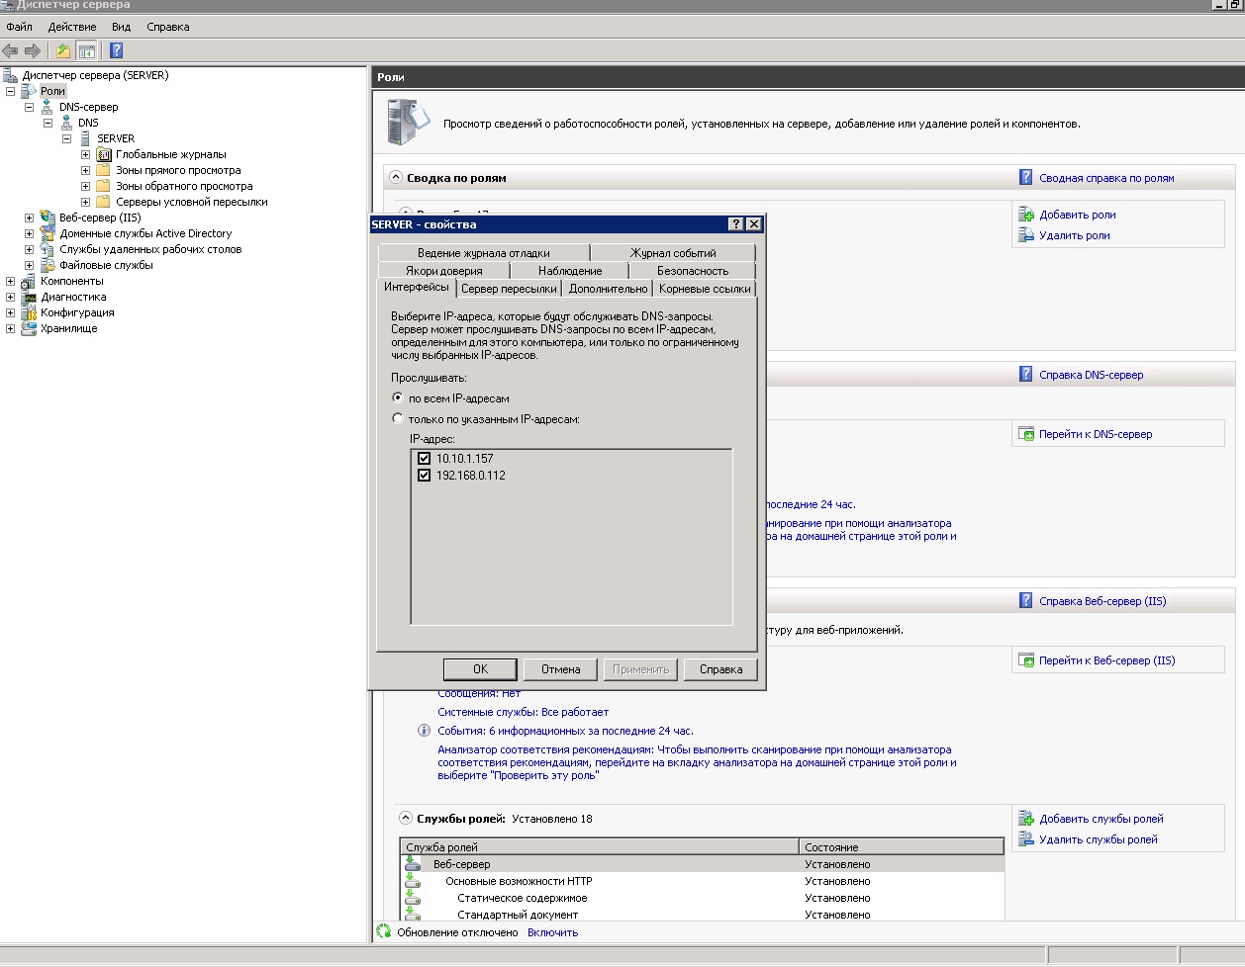Open the Ведение журнала отладки tab
This screenshot has height=967, width=1245.
[x=484, y=253]
